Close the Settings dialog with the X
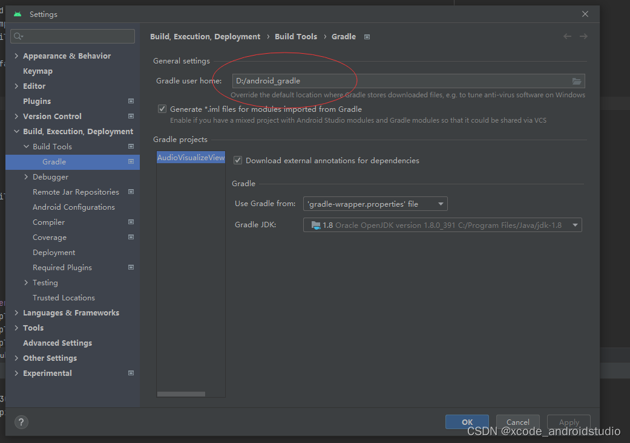The width and height of the screenshot is (630, 443). click(585, 14)
